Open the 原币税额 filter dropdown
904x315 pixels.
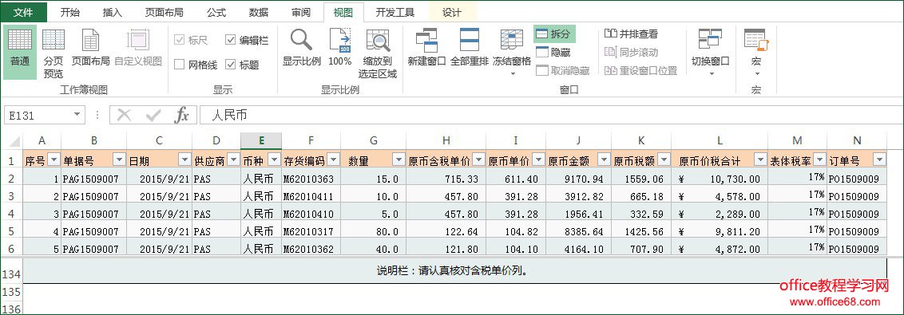(x=664, y=160)
